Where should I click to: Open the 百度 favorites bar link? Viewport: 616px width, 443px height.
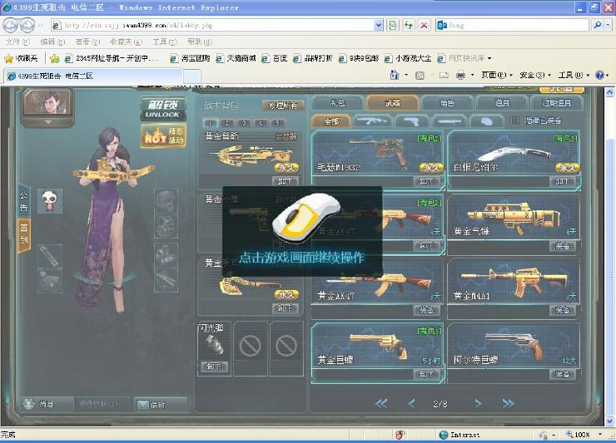coord(275,58)
